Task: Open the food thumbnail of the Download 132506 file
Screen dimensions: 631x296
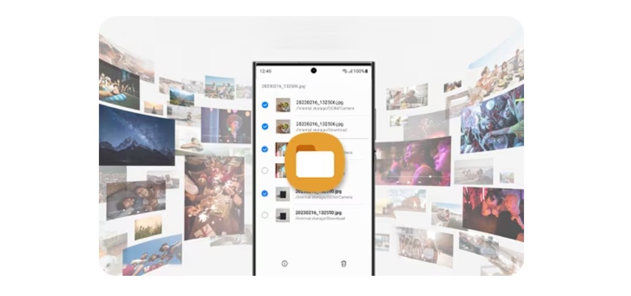Action: (x=283, y=126)
